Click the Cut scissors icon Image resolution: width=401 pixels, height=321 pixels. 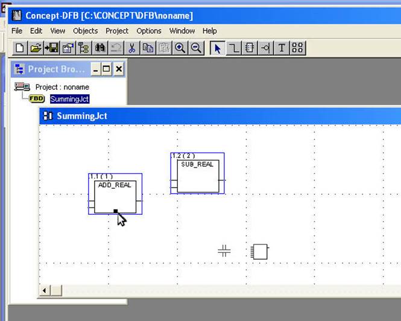(131, 48)
